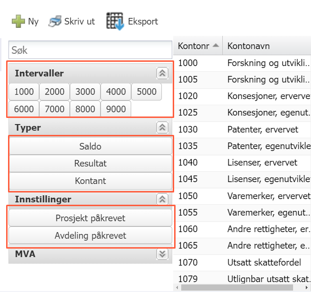Click the Skriv ut printer icon
Screen dimensions: 311x292
[x=55, y=21]
